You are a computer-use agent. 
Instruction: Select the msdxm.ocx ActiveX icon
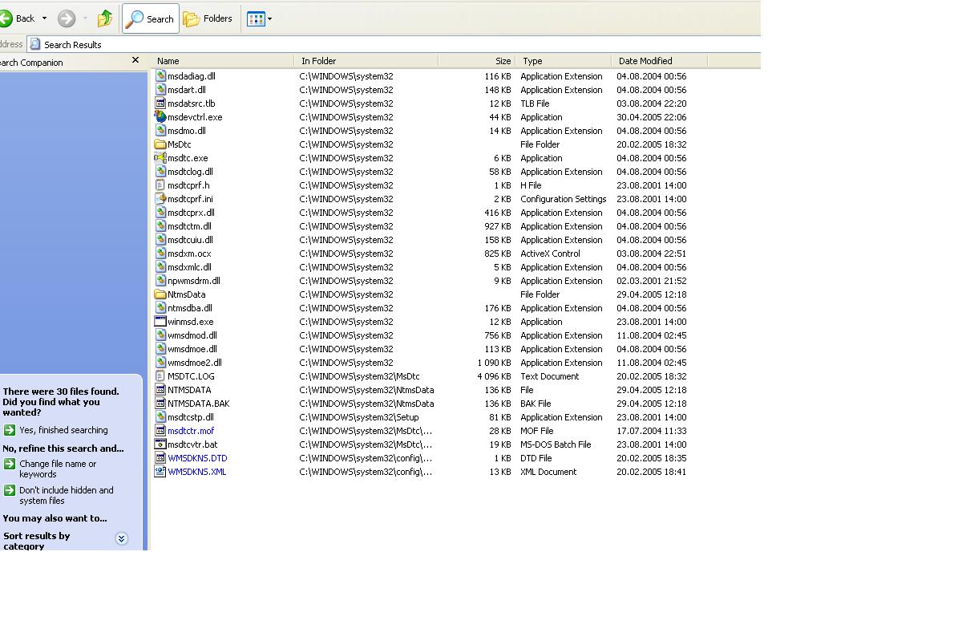pyautogui.click(x=160, y=254)
